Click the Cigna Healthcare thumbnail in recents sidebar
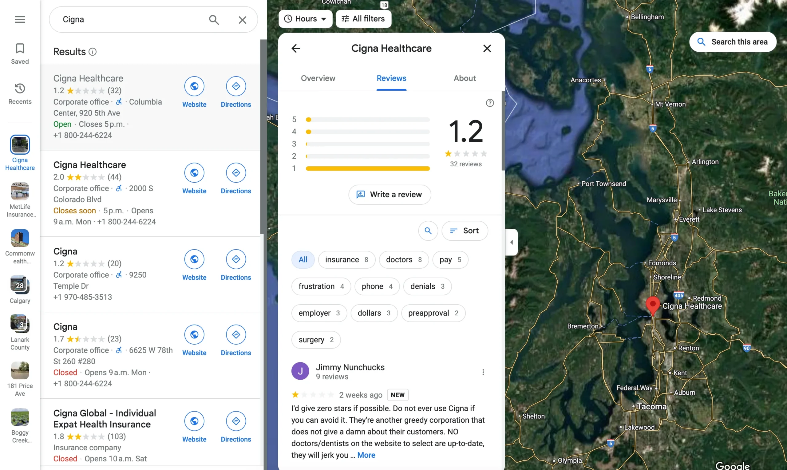Viewport: 787px width, 470px height. pyautogui.click(x=20, y=144)
